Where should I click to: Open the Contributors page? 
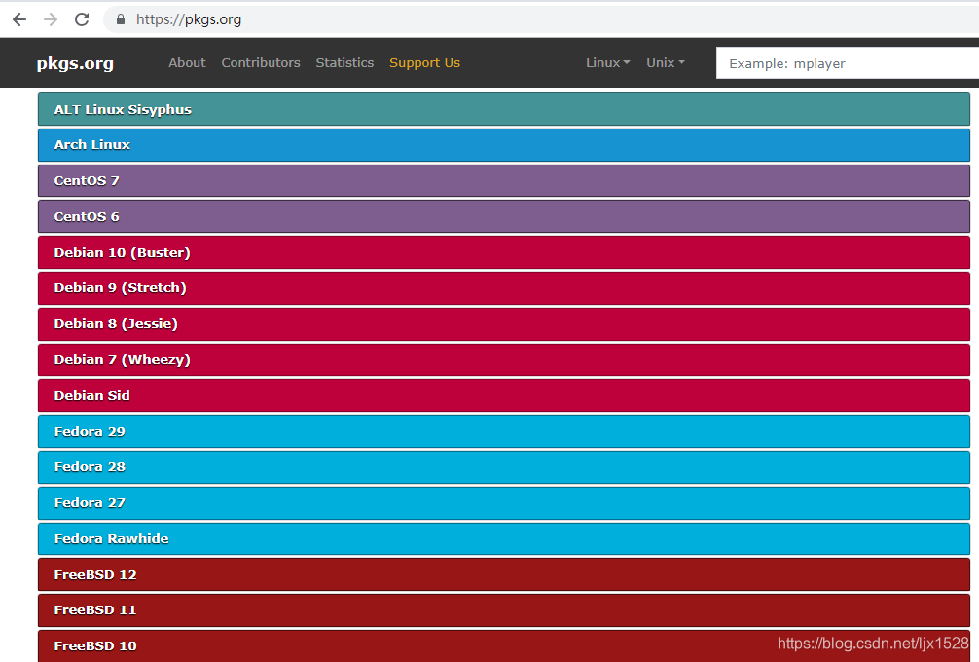tap(261, 63)
